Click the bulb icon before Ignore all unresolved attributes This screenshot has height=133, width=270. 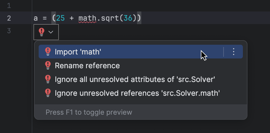(48, 79)
